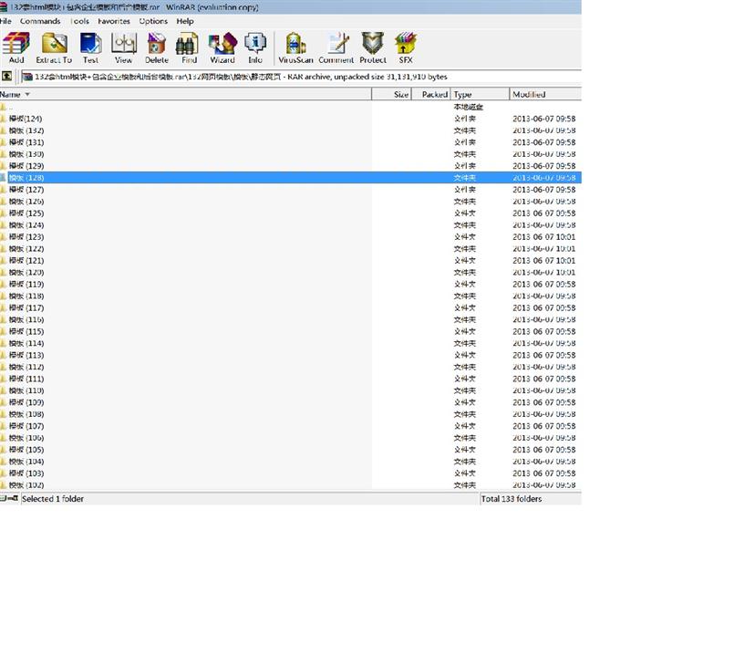Click the Protect archive icon
The height and width of the screenshot is (655, 755).
[x=372, y=47]
